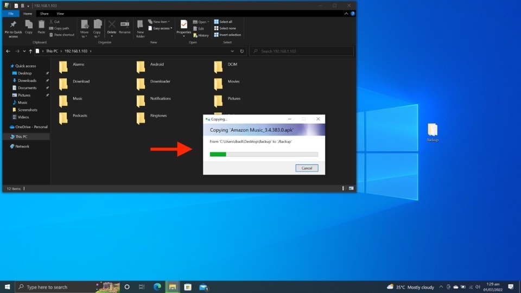The width and height of the screenshot is (521, 293).
Task: Click the Explorer help icon
Action: pos(353,14)
